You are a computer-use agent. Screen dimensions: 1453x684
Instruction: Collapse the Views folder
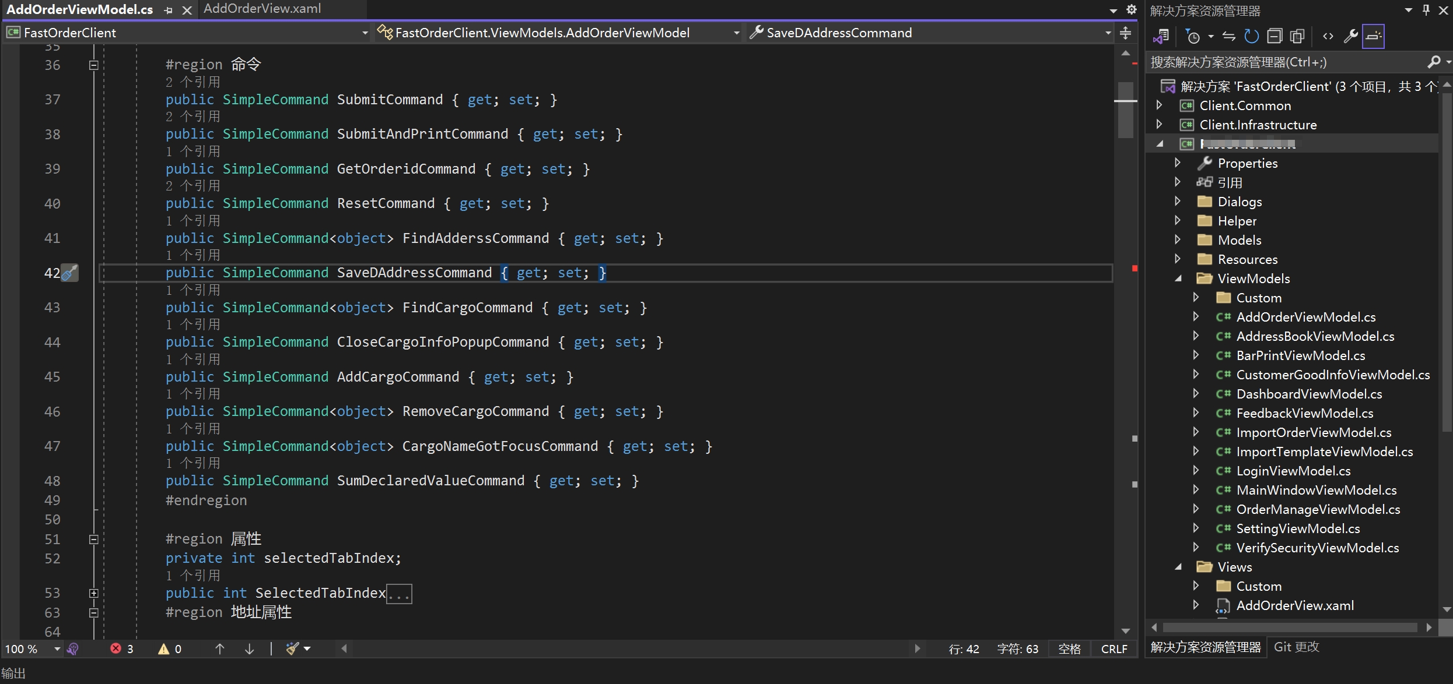[x=1178, y=567]
